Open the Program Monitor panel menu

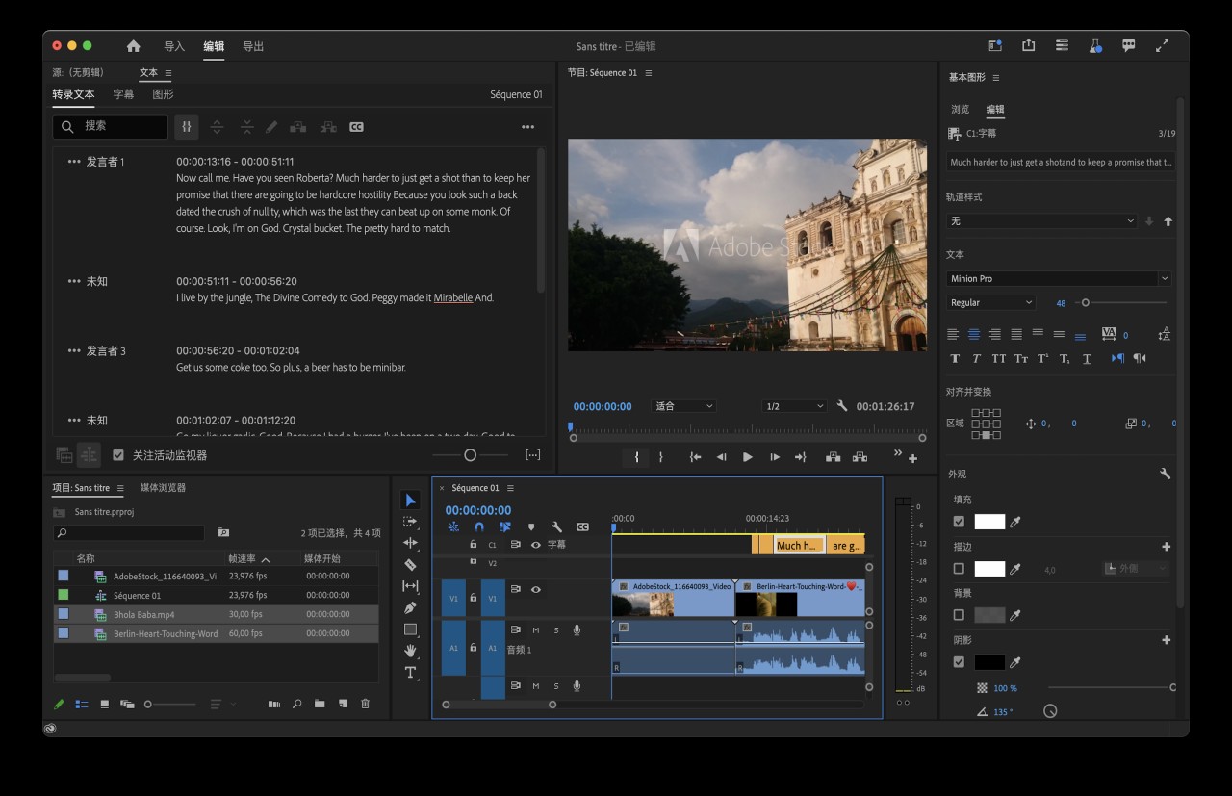coord(649,73)
